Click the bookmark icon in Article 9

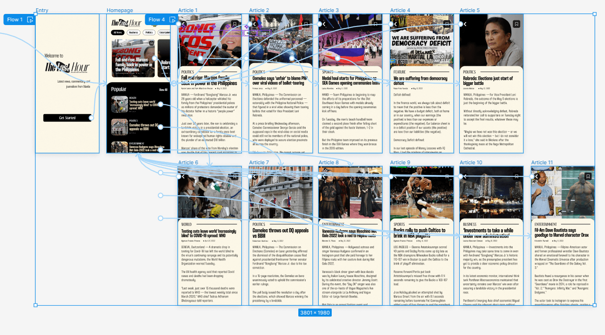pyautogui.click(x=447, y=176)
